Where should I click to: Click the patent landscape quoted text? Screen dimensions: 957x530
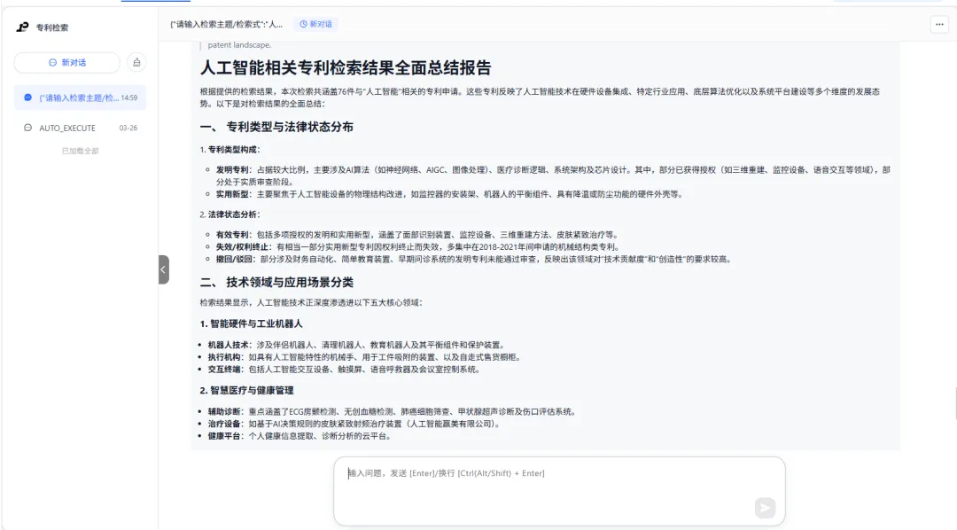click(x=239, y=45)
